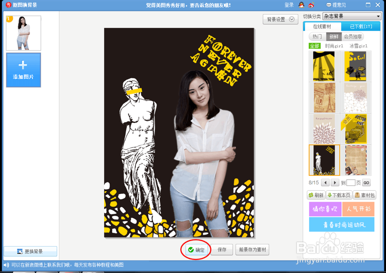The image size is (386, 273).
Task: Click 刷新 refresh button
Action: [317, 195]
